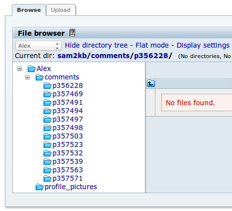
Task: Switch to the Browse tab
Action: (x=29, y=10)
